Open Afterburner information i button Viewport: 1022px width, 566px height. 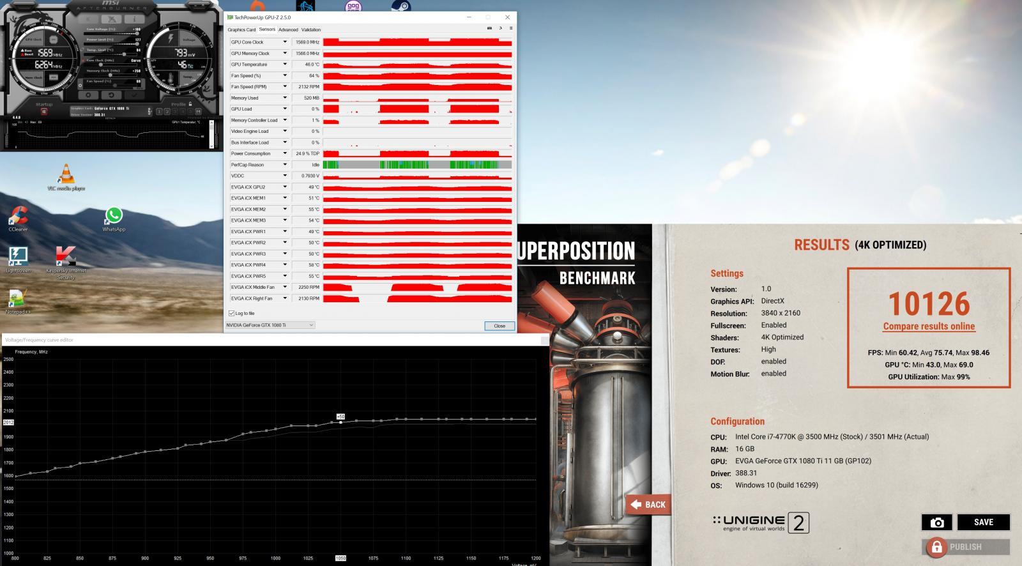point(135,19)
